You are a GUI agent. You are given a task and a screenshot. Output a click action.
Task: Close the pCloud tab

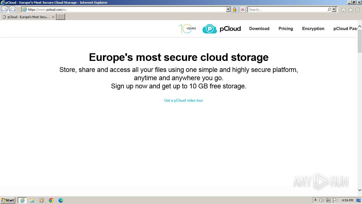click(53, 17)
